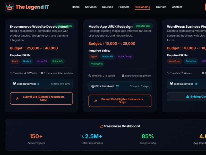Click the chart icon beside Freelancer Dashboard

click(x=101, y=126)
